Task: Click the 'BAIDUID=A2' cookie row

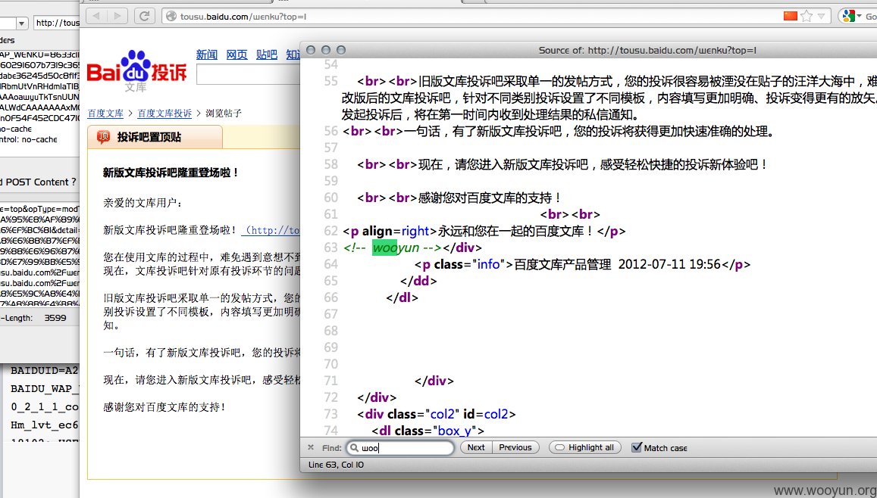Action: pyautogui.click(x=44, y=370)
